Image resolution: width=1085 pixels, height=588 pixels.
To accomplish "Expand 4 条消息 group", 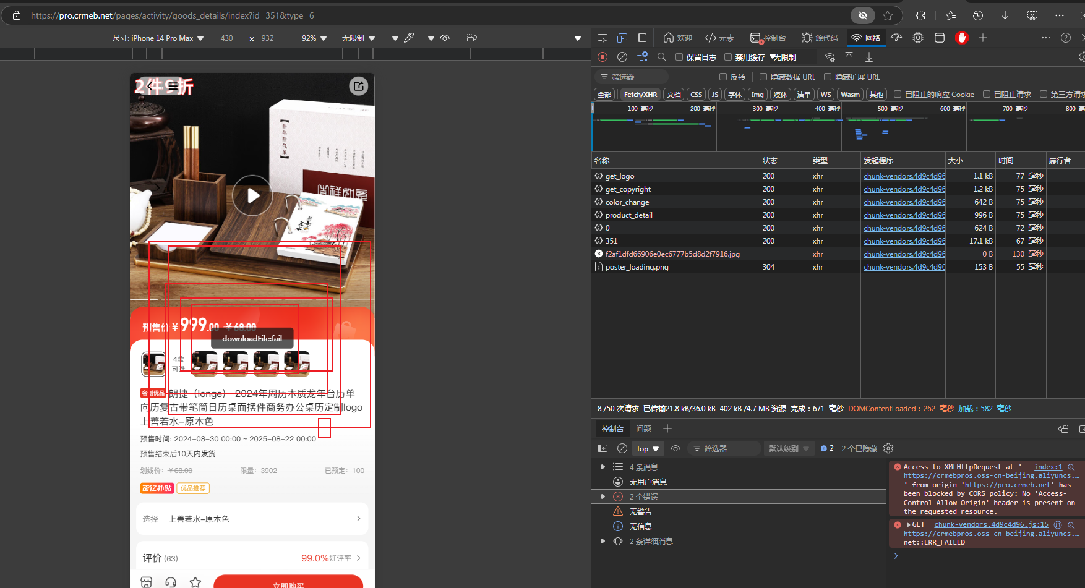I will point(603,467).
